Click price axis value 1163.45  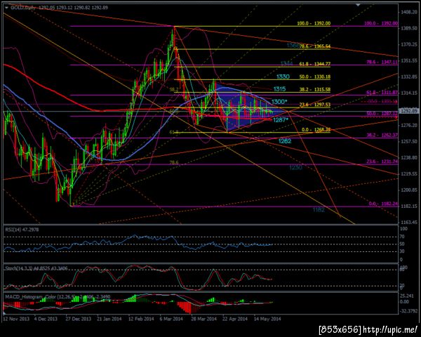pyautogui.click(x=409, y=223)
